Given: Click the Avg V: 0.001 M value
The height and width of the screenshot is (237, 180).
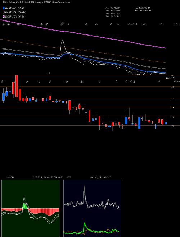Looking at the screenshot, I should pyautogui.click(x=142, y=8).
